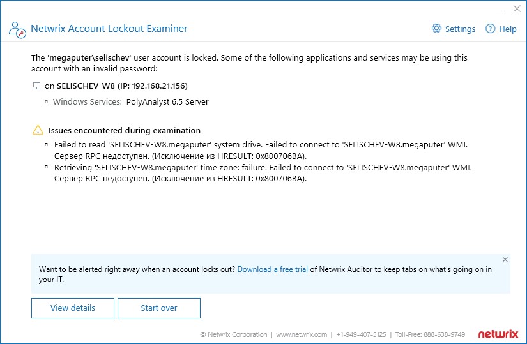Open the Settings text link
Screen dimensions: 527x344
[460, 29]
